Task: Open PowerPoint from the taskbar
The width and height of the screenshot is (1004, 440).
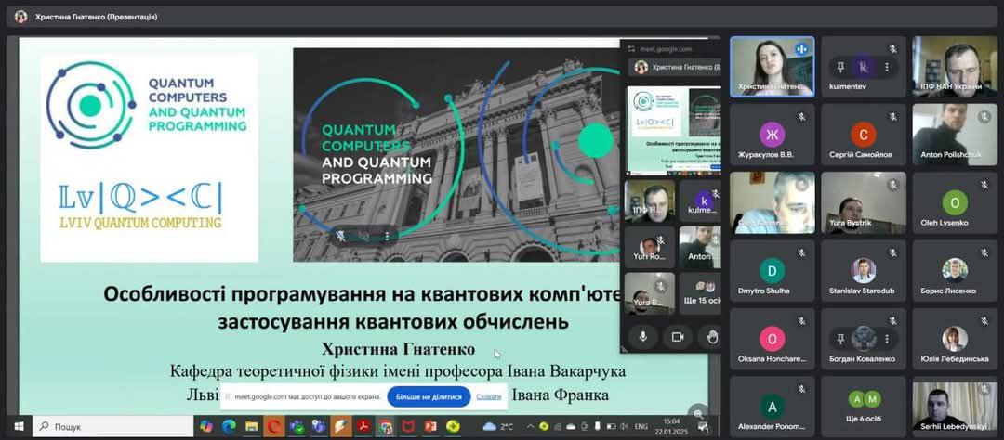Action: [x=429, y=426]
